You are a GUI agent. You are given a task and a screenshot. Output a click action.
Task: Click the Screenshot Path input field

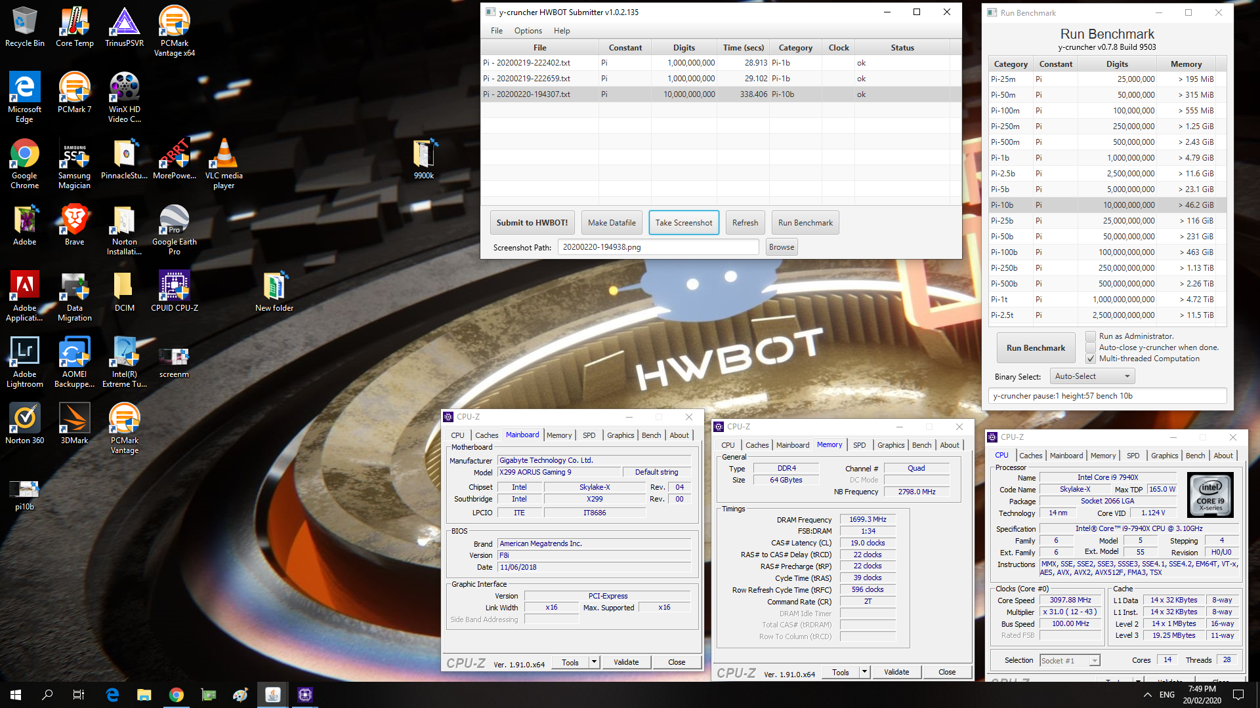pos(658,247)
